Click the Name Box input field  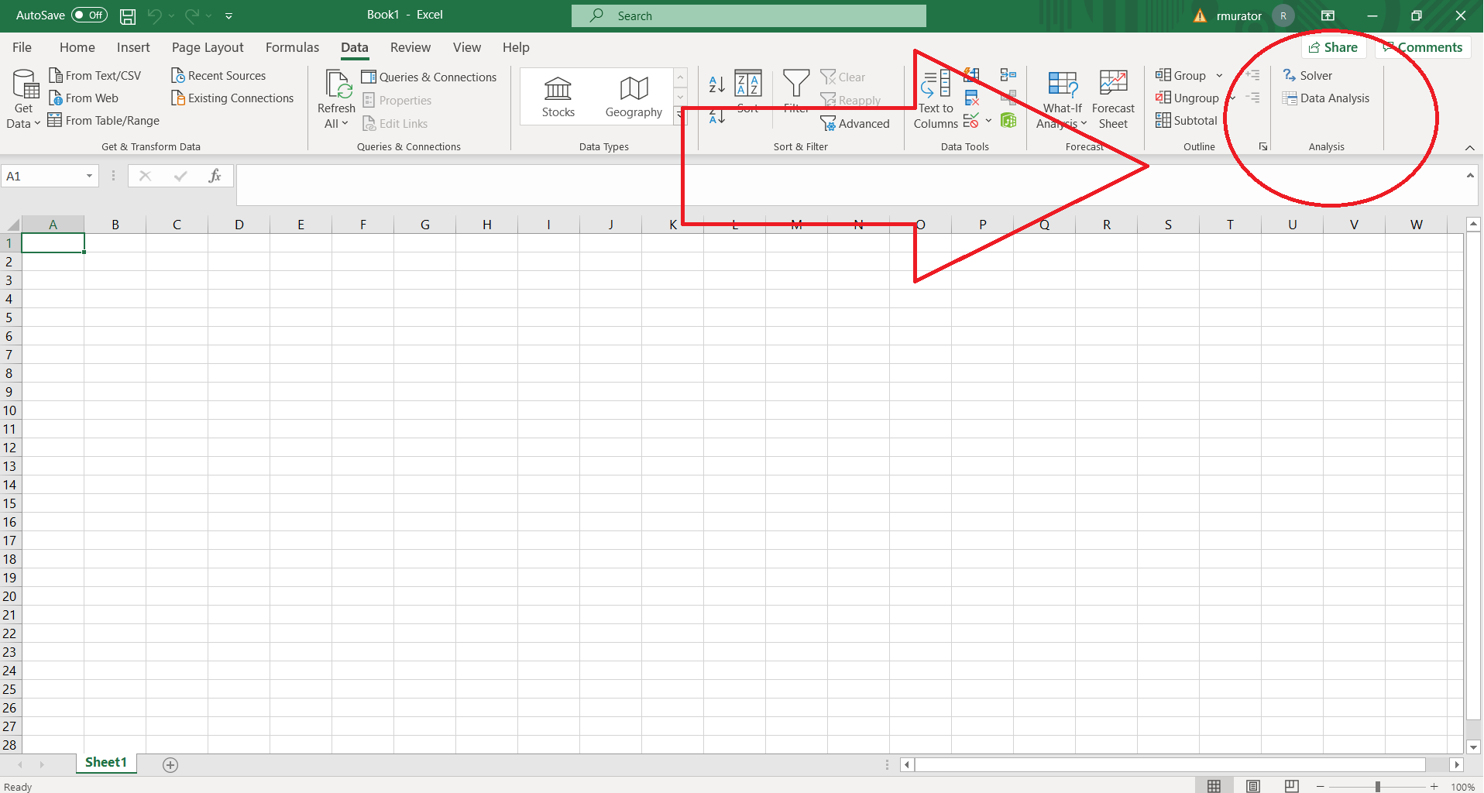pyautogui.click(x=43, y=176)
